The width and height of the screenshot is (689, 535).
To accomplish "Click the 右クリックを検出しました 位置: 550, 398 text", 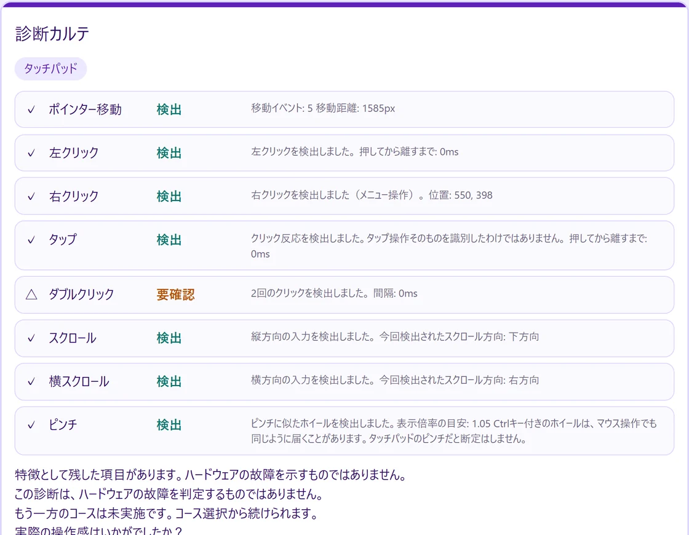I will coord(372,196).
